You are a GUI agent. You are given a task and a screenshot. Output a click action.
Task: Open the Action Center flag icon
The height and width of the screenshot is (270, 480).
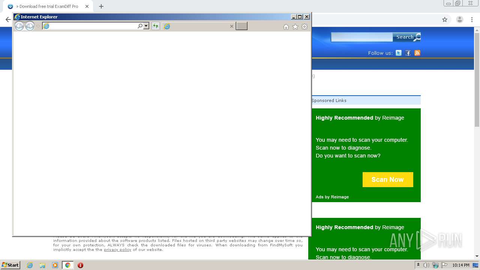(444, 265)
